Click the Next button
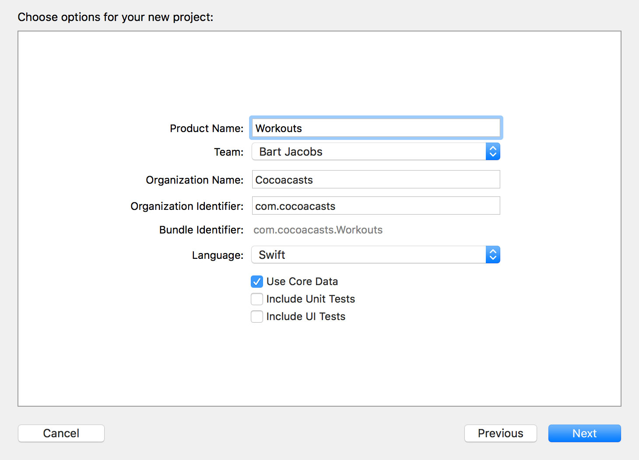Screen dimensions: 639x460 [x=584, y=433]
